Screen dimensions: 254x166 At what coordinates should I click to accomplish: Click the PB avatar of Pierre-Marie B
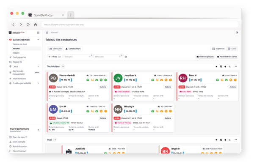pos(53,78)
